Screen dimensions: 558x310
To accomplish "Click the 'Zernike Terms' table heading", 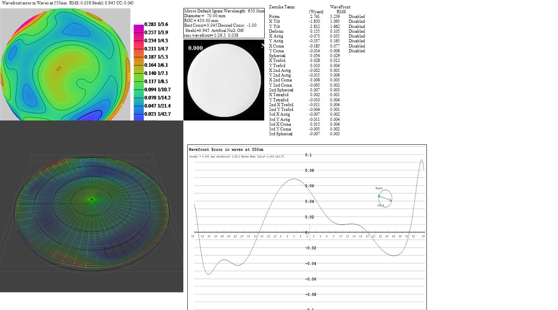I will [282, 7].
